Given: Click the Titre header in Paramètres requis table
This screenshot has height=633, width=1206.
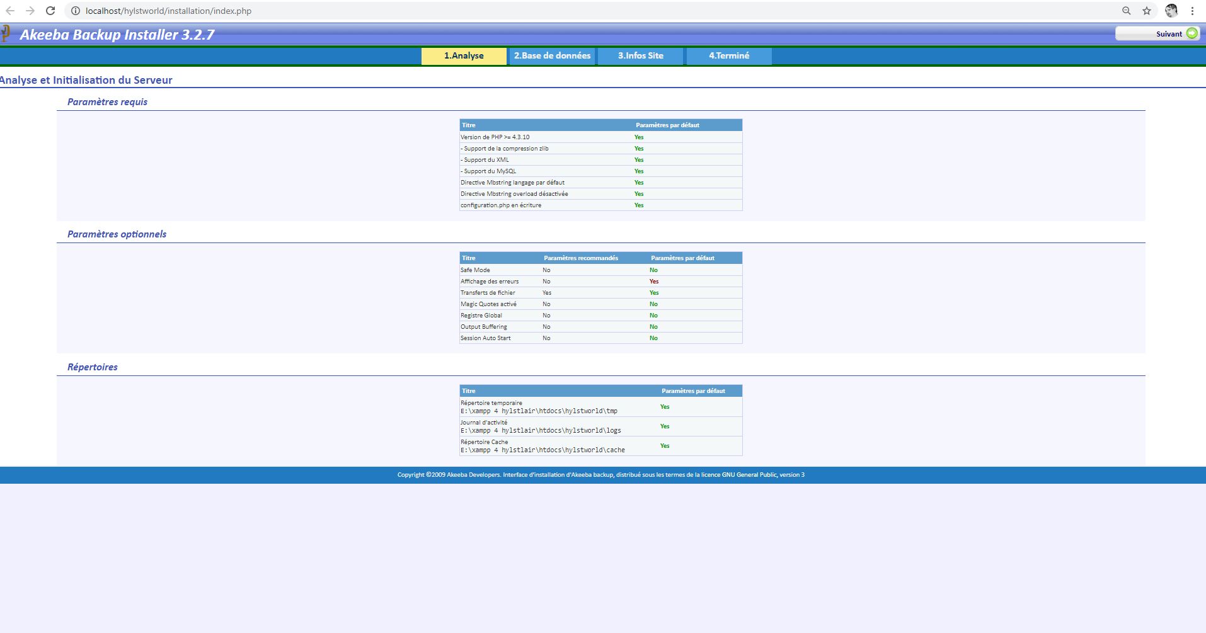Looking at the screenshot, I should pos(469,125).
